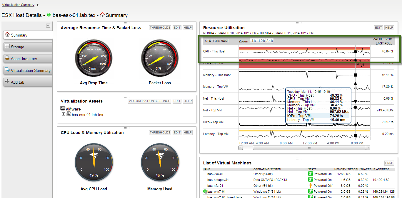Image resolution: width=402 pixels, height=198 pixels.
Task: Click the Virtualization Summary monitor icon
Action: click(7, 70)
